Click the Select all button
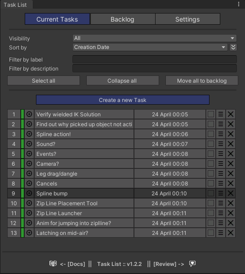This screenshot has width=245, height=274. [x=44, y=80]
